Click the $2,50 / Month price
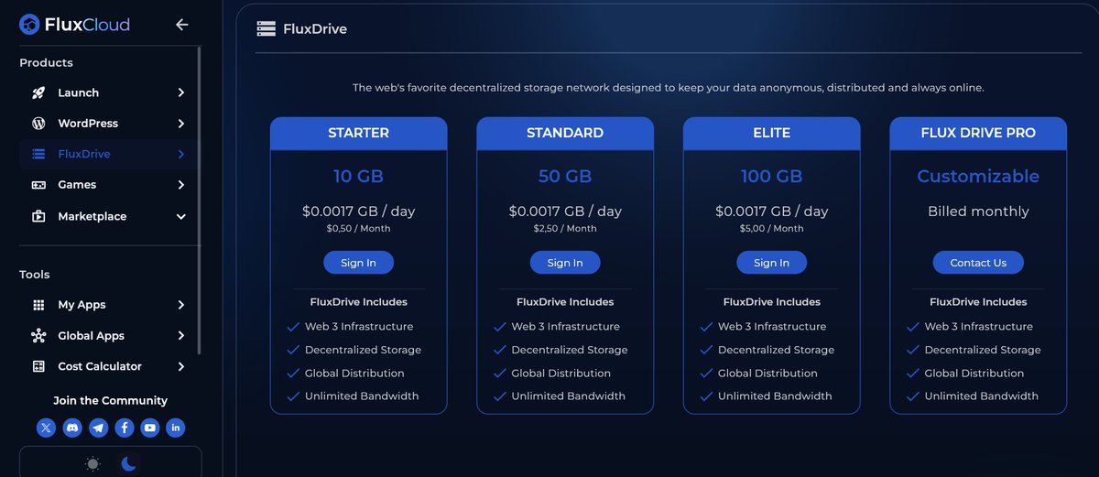The image size is (1099, 477). click(565, 229)
